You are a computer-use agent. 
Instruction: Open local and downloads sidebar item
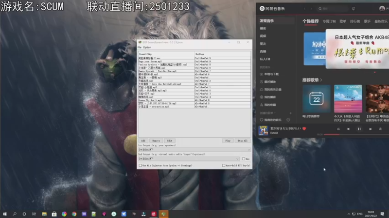269,74
